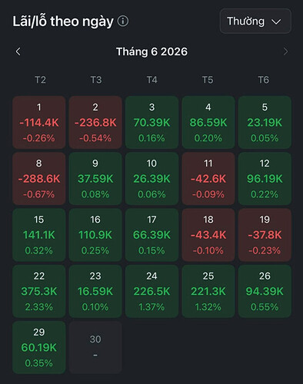Click the T6 weekday column header
Image resolution: width=303 pixels, height=384 pixels.
tap(264, 80)
